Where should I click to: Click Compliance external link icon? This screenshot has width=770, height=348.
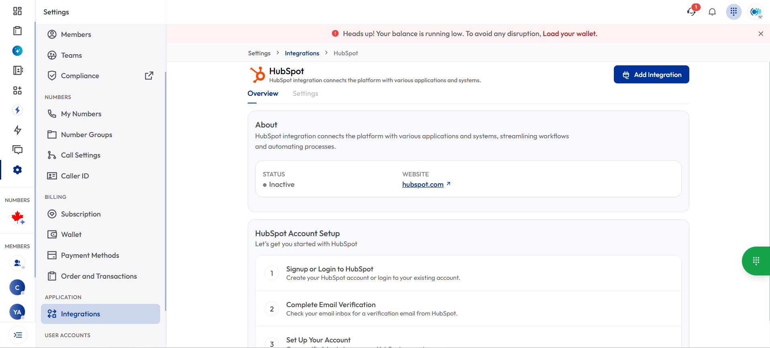point(149,75)
